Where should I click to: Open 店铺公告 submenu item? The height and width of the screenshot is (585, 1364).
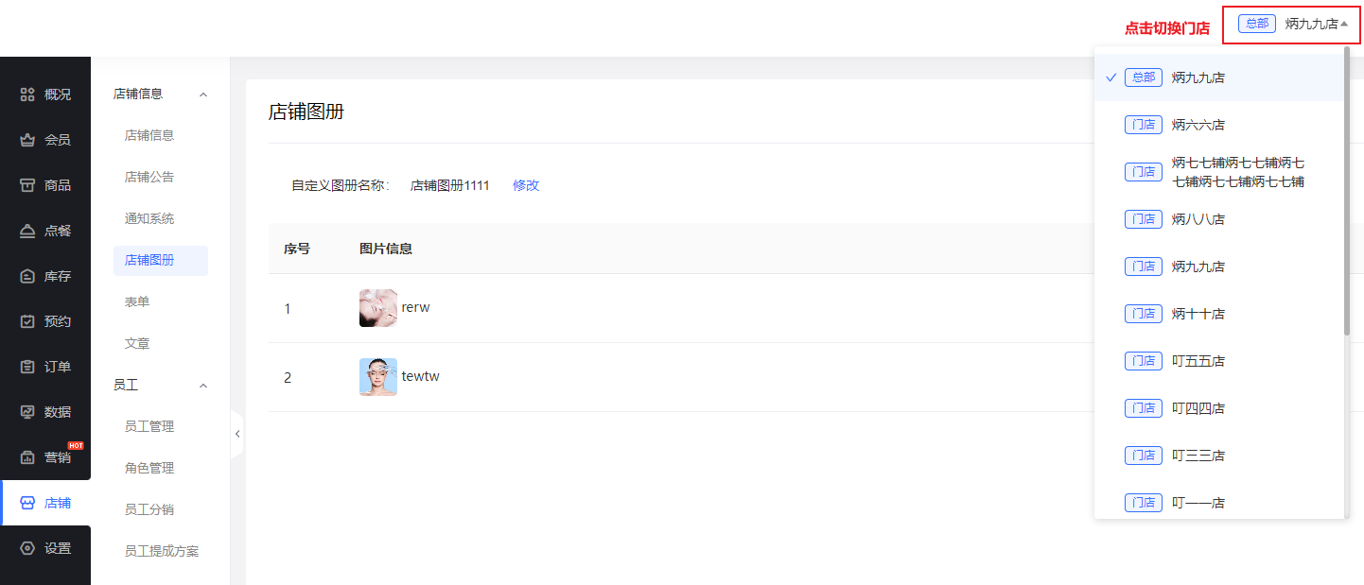coord(149,177)
